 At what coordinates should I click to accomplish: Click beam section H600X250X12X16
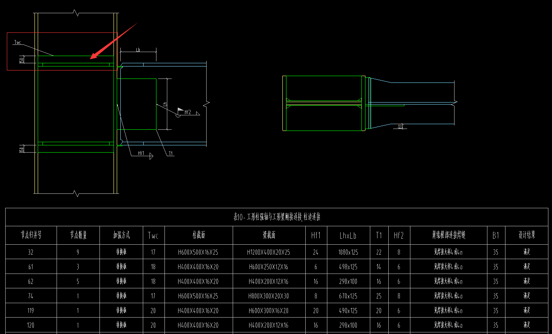click(x=268, y=267)
